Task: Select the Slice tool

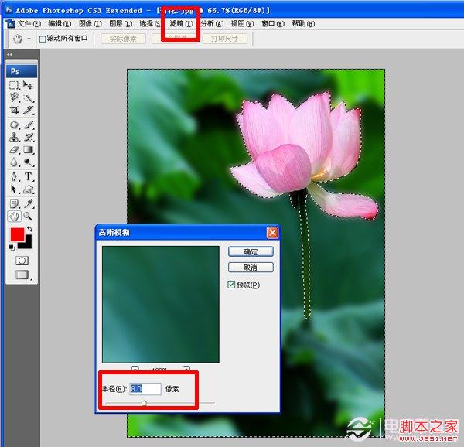Action: [x=28, y=110]
